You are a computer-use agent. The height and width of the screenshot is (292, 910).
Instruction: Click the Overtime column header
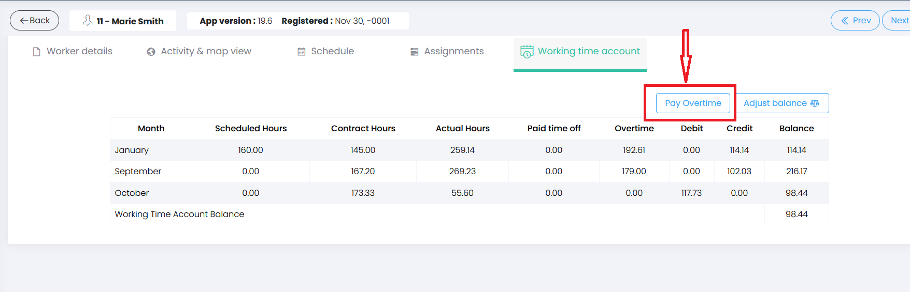[634, 128]
